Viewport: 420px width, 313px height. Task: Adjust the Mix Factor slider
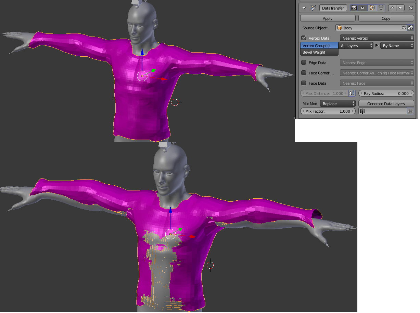(x=328, y=111)
